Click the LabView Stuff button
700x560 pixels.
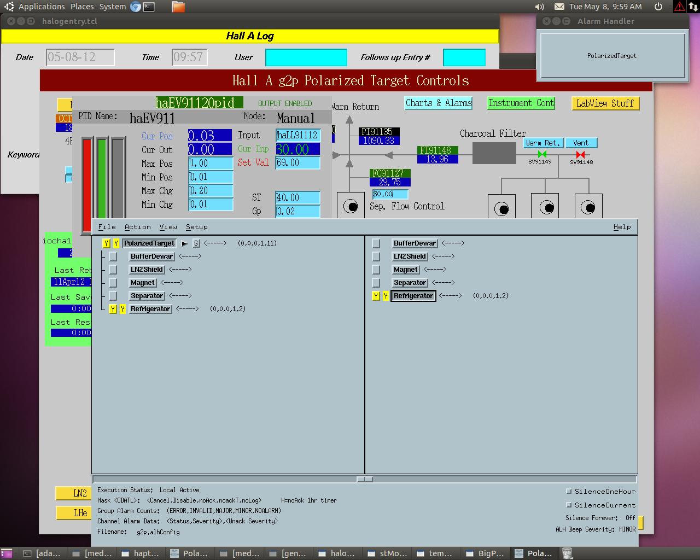pos(605,103)
